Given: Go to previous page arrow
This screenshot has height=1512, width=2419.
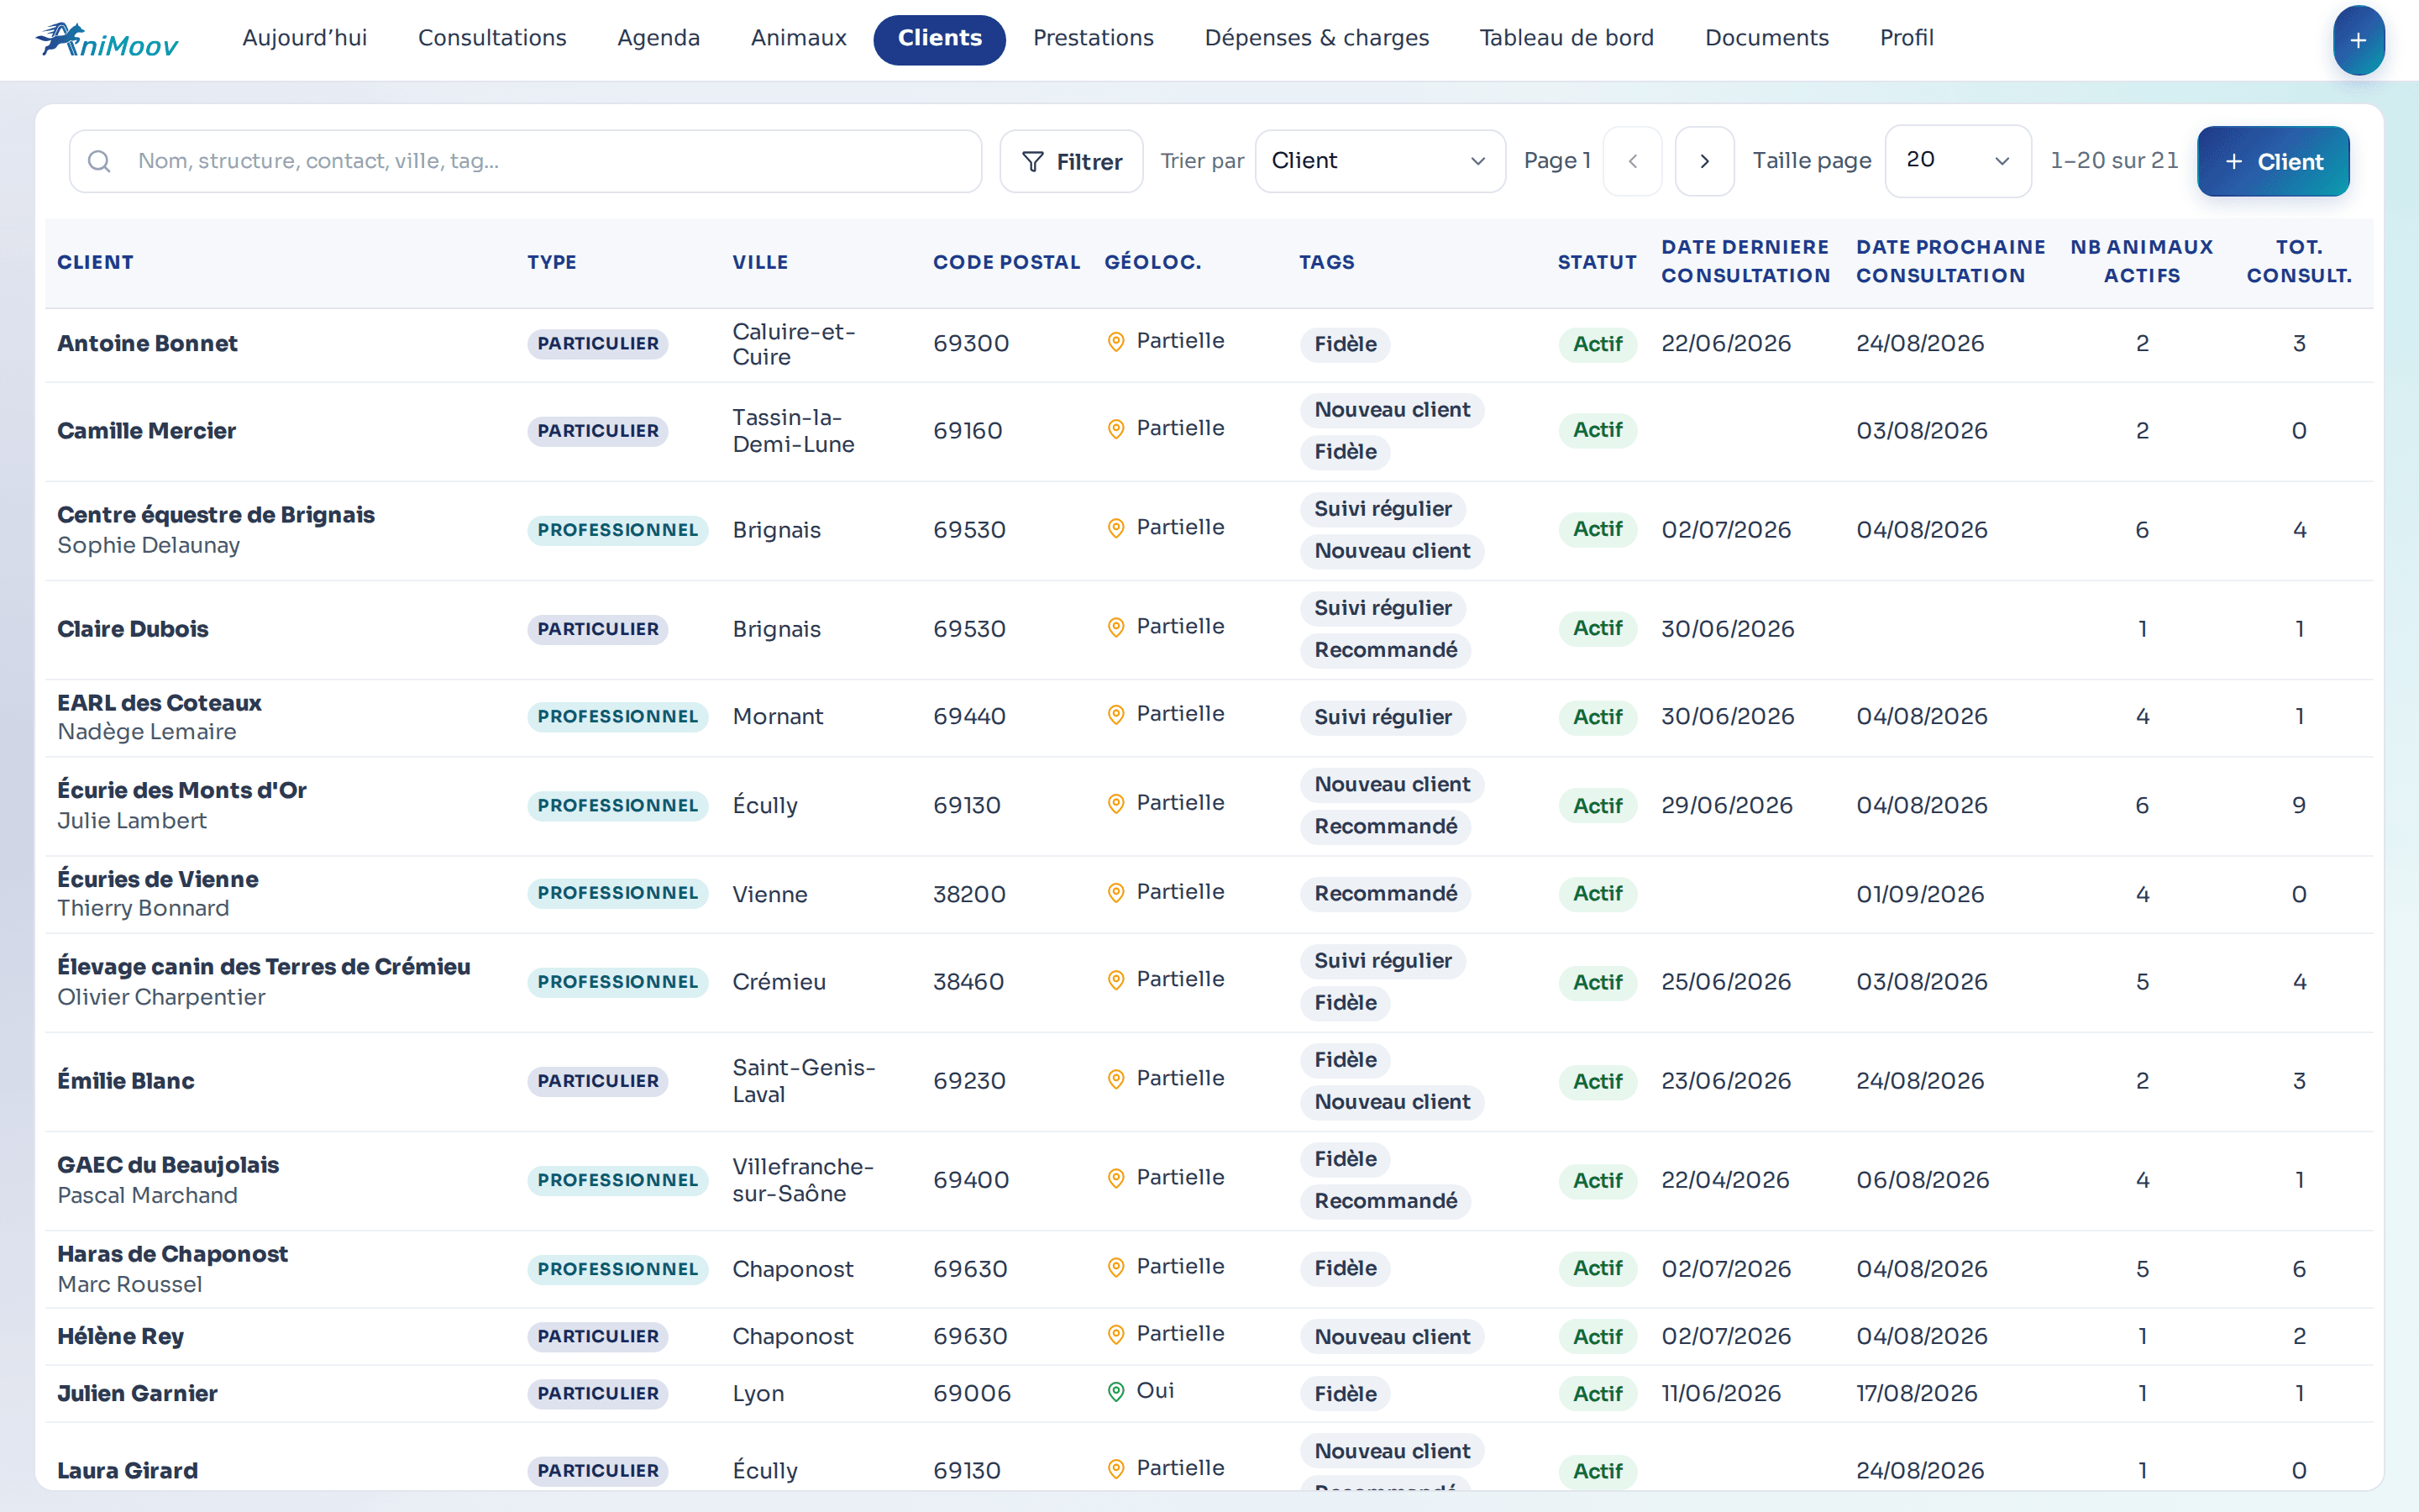Looking at the screenshot, I should [1632, 161].
